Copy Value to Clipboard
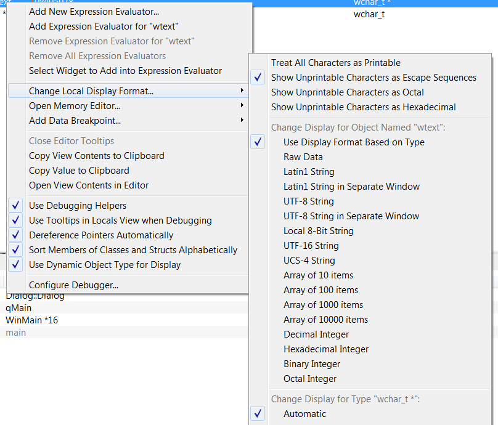This screenshot has width=498, height=425. (x=79, y=171)
